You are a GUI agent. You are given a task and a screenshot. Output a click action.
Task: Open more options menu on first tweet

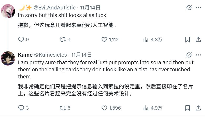[198, 8]
